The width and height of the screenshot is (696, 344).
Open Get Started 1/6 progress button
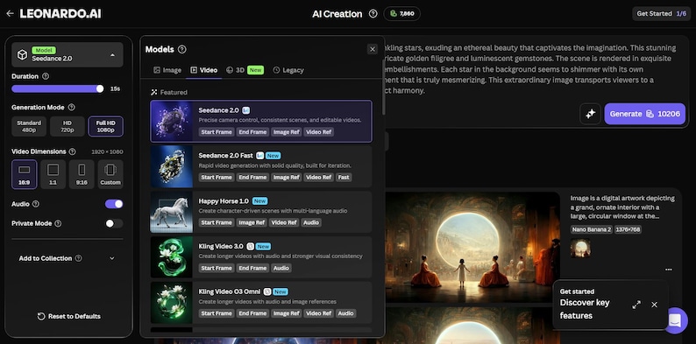click(661, 14)
